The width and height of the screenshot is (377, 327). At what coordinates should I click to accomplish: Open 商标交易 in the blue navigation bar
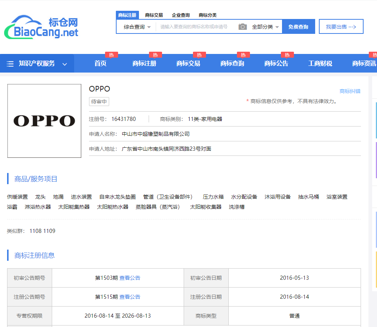click(x=188, y=63)
